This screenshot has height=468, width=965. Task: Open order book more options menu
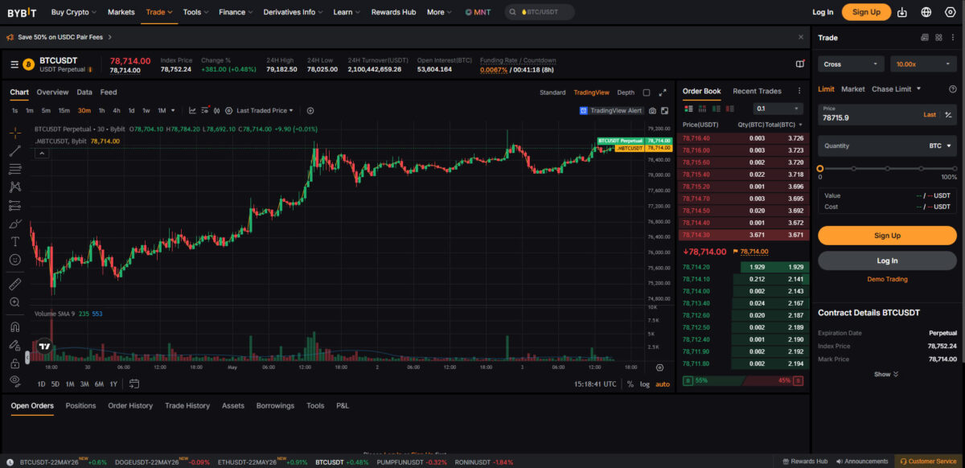799,91
